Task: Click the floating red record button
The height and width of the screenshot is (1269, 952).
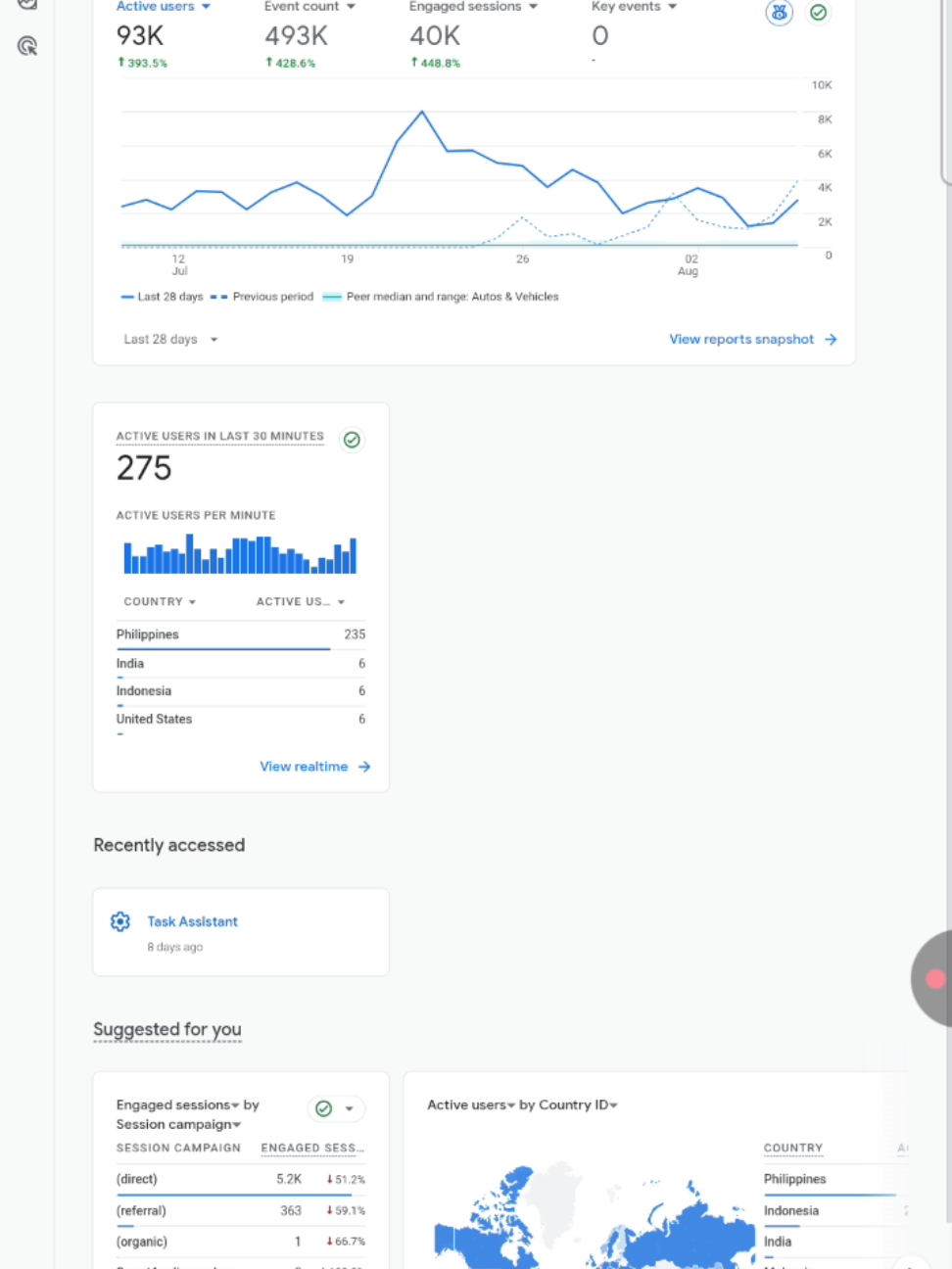Action: point(935,978)
